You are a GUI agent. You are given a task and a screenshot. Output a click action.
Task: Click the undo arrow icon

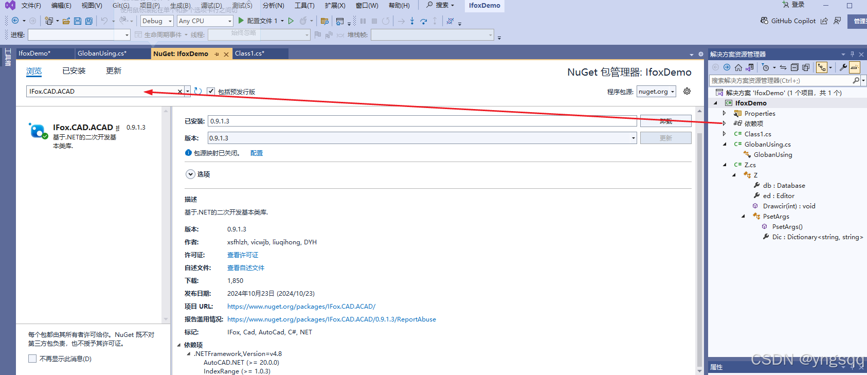[x=104, y=21]
